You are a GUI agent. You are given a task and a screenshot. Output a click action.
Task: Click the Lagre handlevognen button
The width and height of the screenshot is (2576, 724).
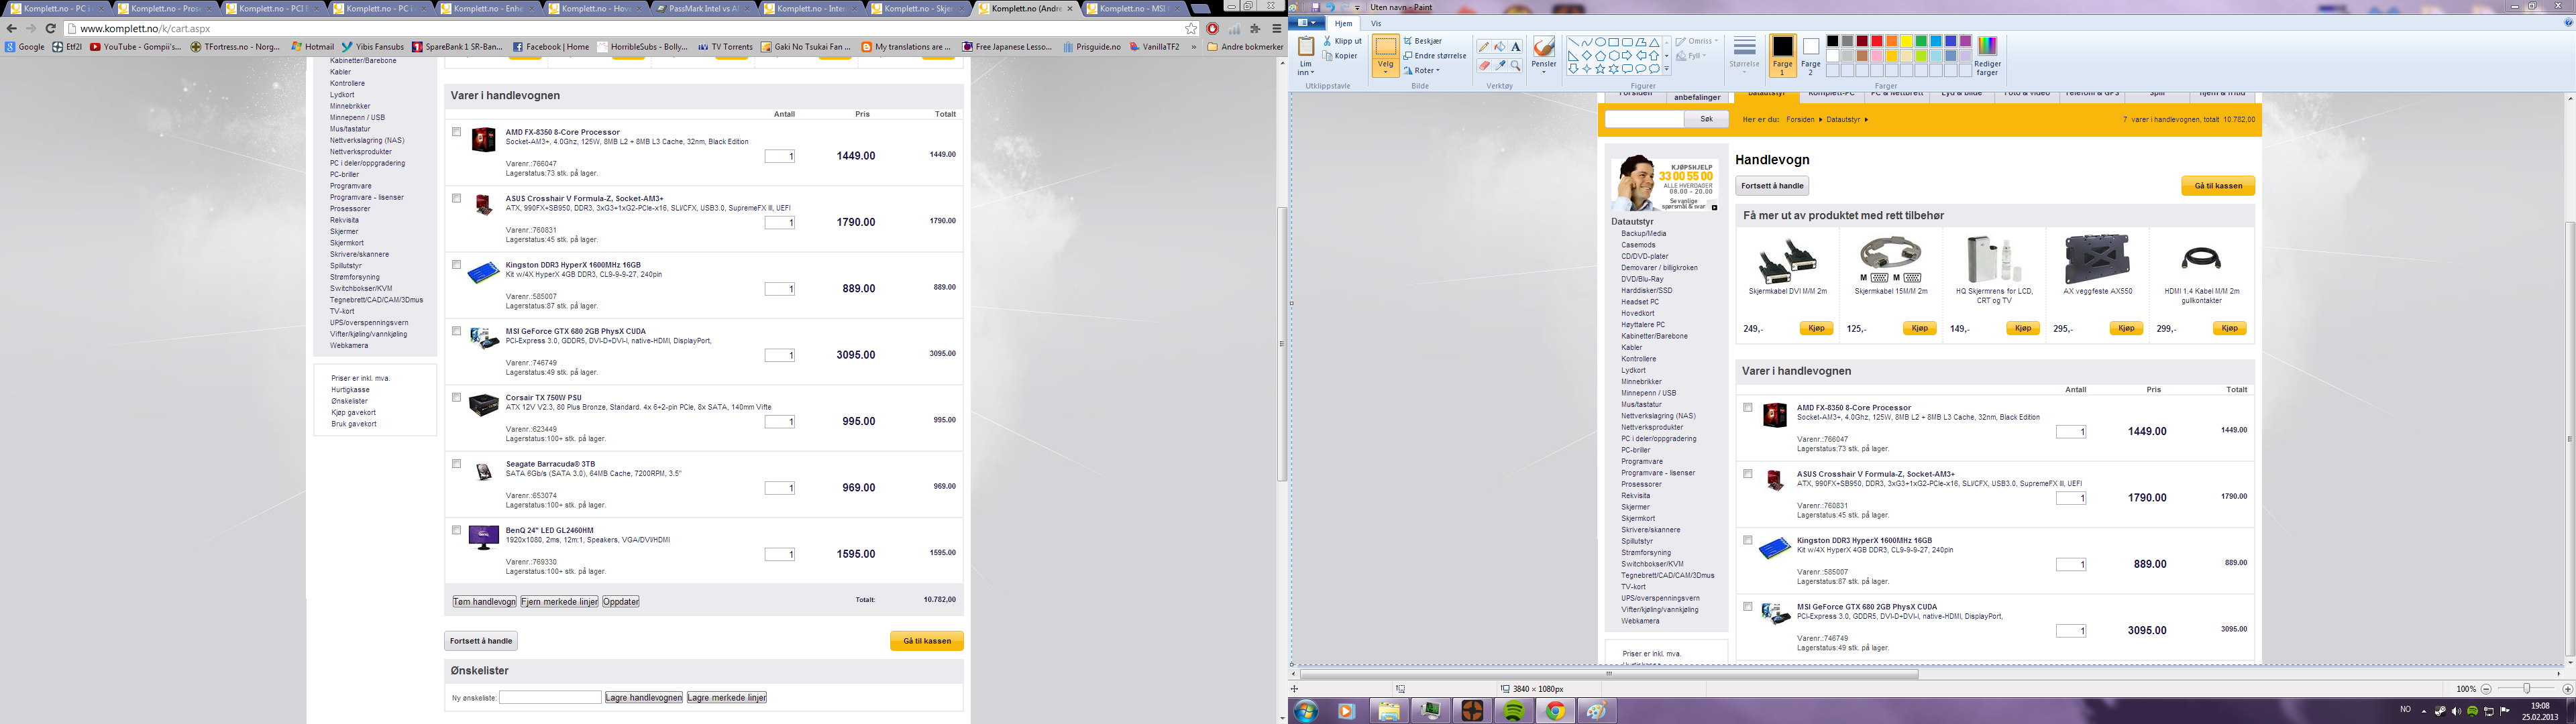[x=644, y=698]
